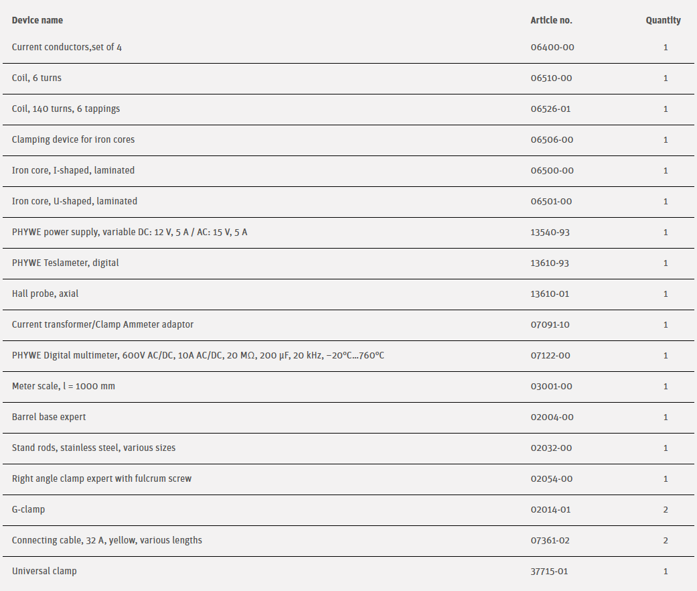The width and height of the screenshot is (697, 591).
Task: Click article number 07361-02
Action: [550, 541]
